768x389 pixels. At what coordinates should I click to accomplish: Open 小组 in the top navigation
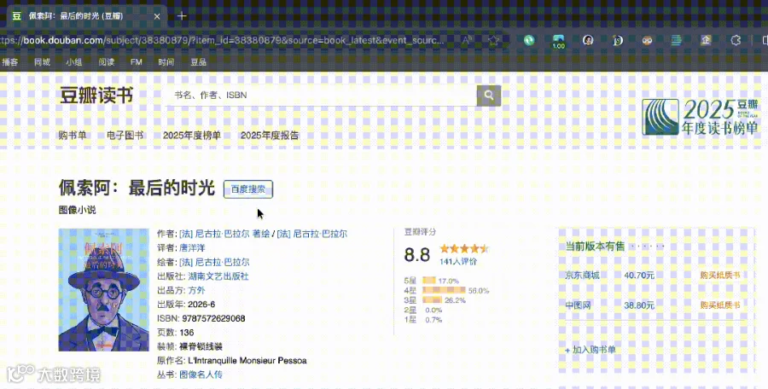74,61
